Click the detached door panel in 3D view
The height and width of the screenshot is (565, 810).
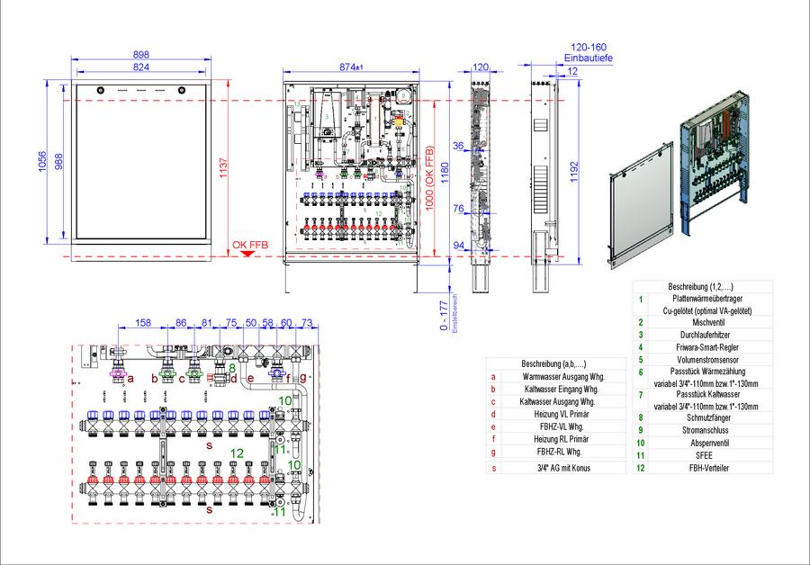point(642,207)
